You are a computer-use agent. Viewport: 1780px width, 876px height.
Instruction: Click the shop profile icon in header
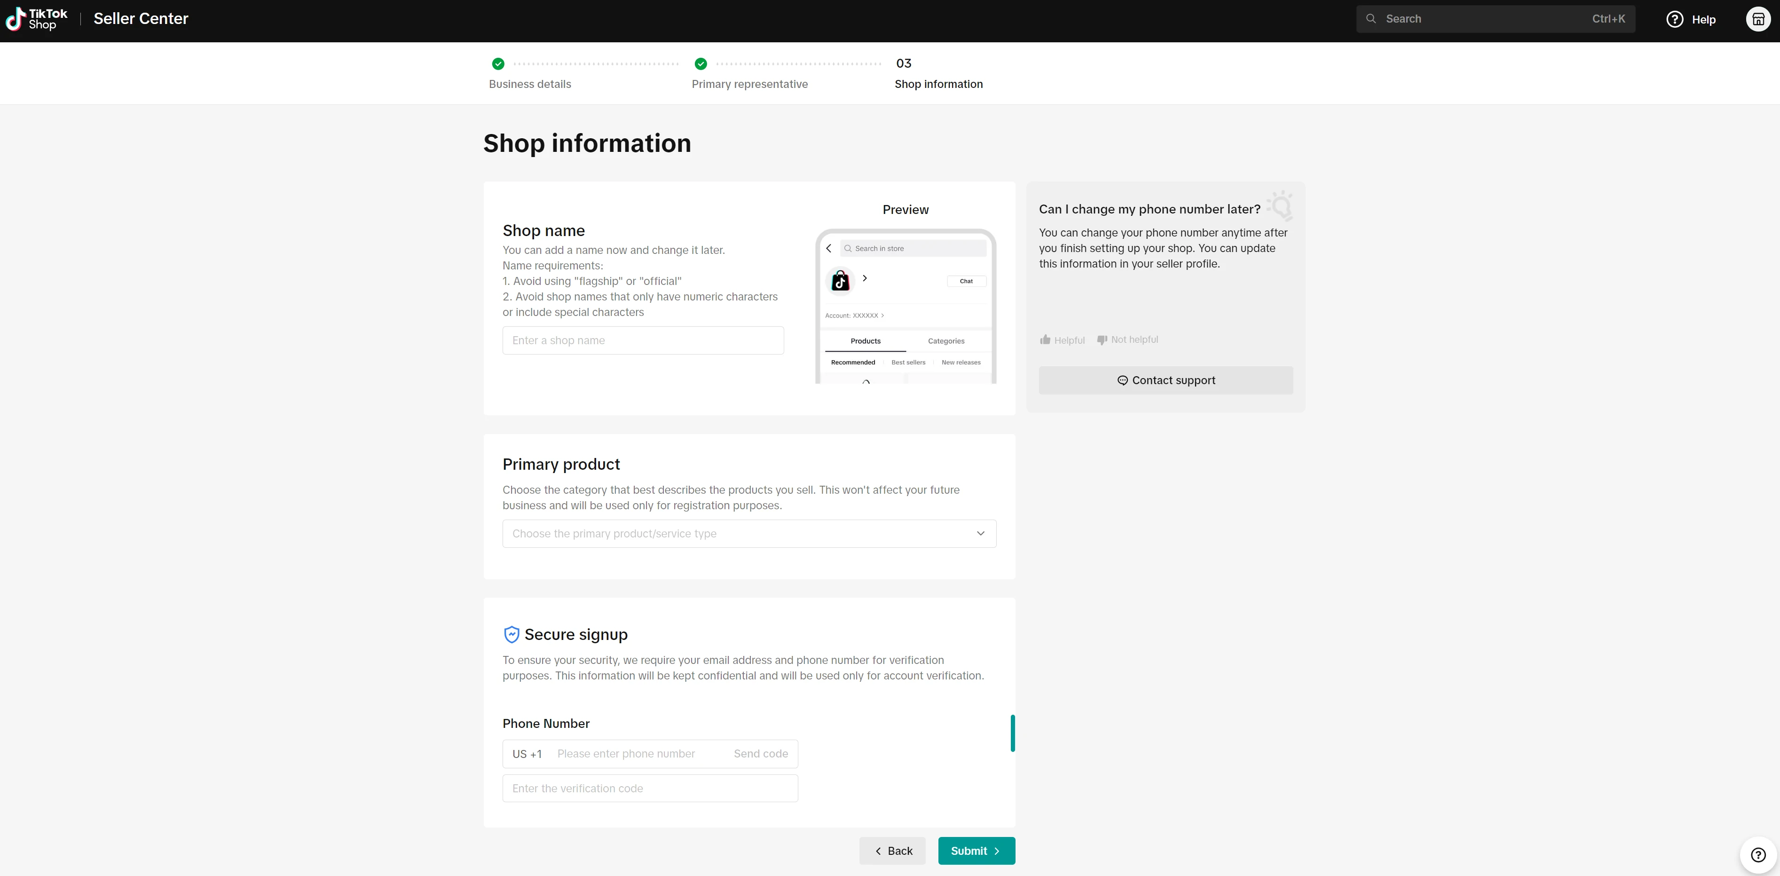[1758, 19]
